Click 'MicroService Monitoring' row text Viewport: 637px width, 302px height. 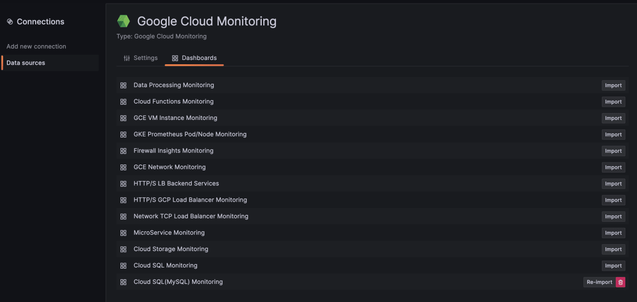(x=169, y=232)
